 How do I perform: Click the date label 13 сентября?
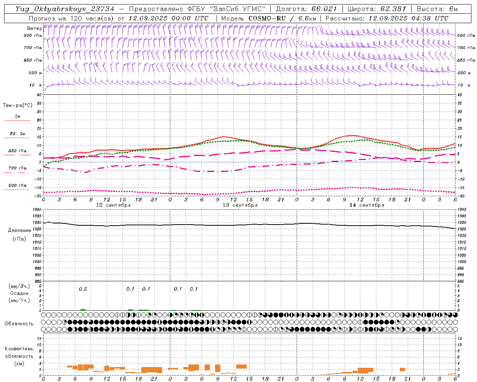[240, 205]
